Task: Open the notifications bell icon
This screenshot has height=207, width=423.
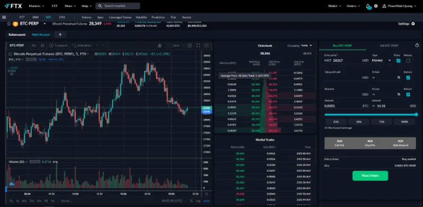Action: pyautogui.click(x=367, y=6)
